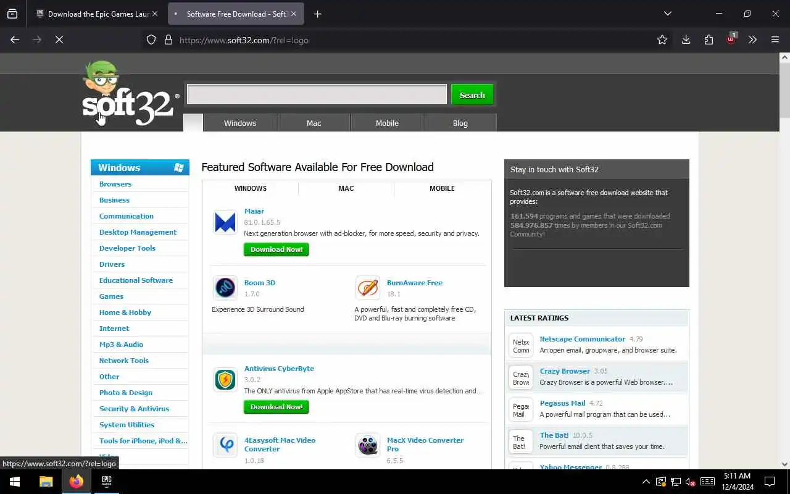Viewport: 790px width, 494px height.
Task: Click the Soft32 search input field
Action: coord(317,94)
